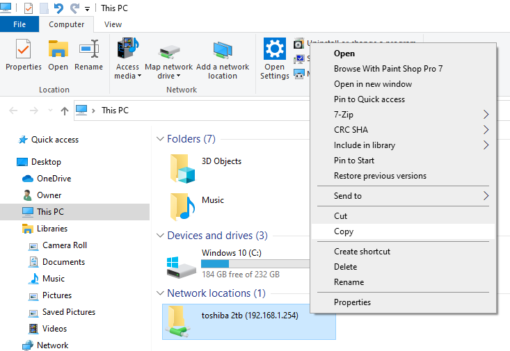
Task: Click the C: drive capacity bar
Action: (255, 263)
